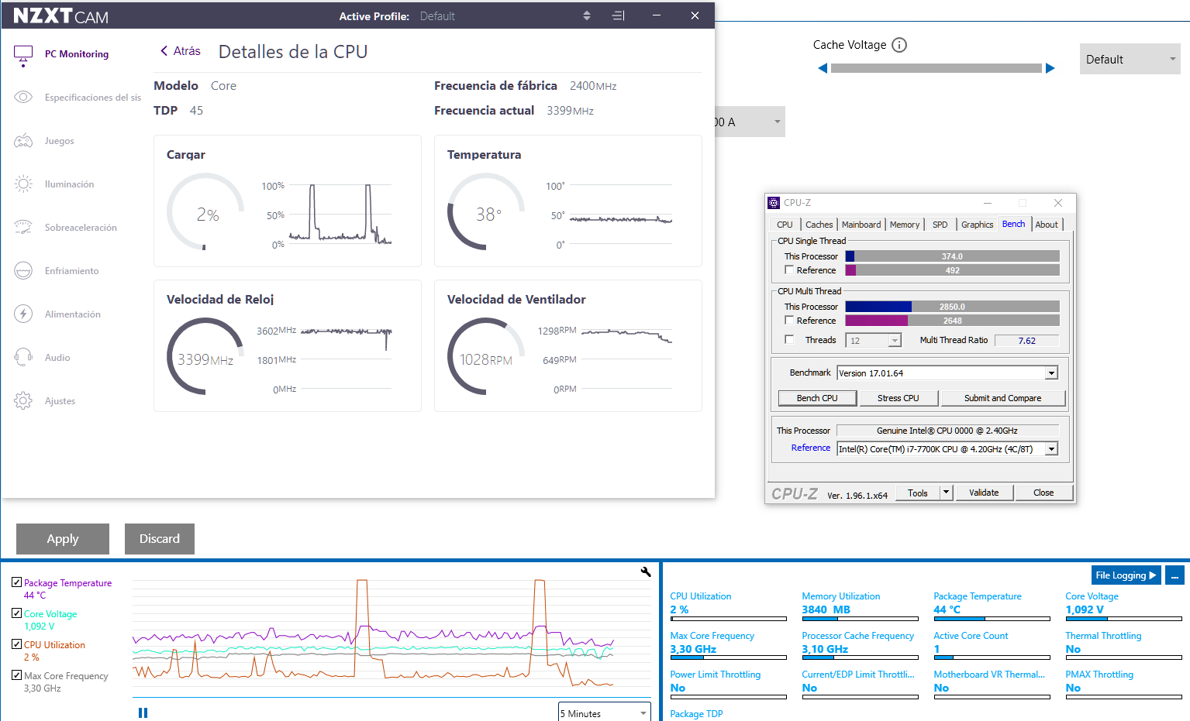Click the Juegos gamepad icon

pos(23,141)
